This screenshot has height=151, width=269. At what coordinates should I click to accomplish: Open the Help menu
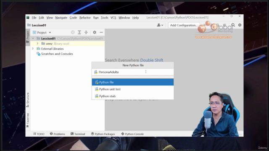(x=135, y=18)
